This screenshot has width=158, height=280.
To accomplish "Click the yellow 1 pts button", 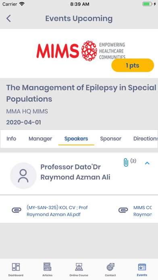I will pyautogui.click(x=133, y=65).
